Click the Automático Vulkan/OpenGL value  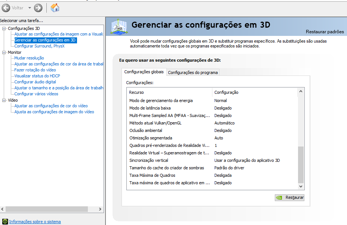(x=224, y=123)
